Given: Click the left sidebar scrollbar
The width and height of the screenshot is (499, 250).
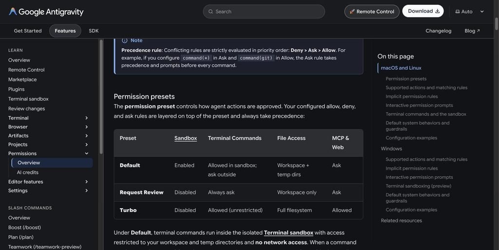Looking at the screenshot, I should tap(101, 96).
